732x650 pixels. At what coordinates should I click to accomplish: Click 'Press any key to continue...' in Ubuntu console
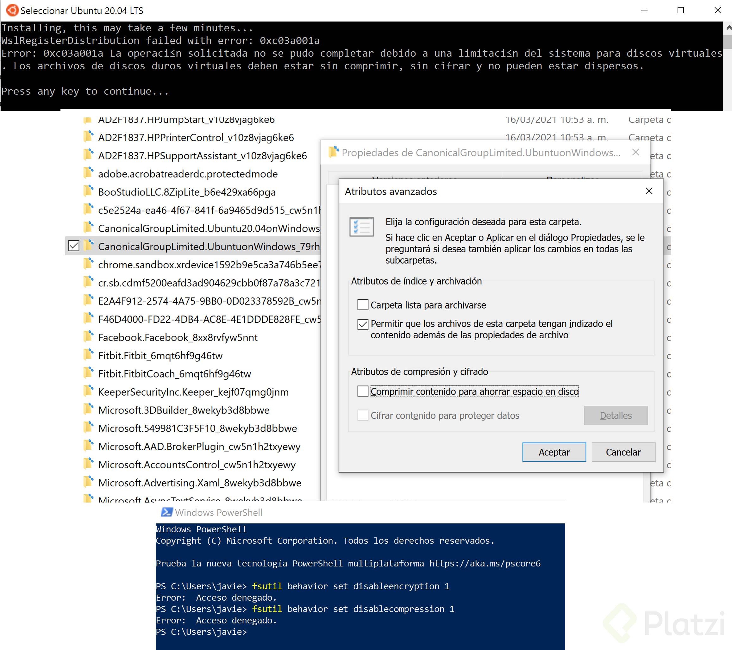[85, 91]
